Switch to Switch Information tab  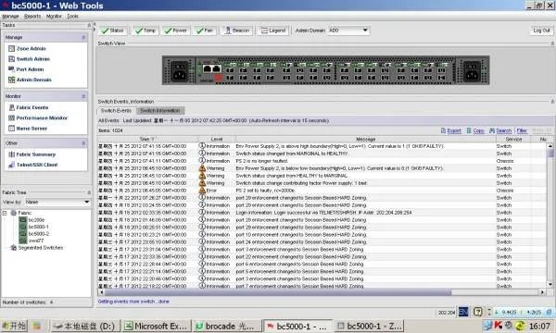[x=160, y=110]
